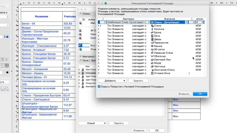Click the Учитываемая field row icon
Screen dimensions: 237x133
point(83,73)
